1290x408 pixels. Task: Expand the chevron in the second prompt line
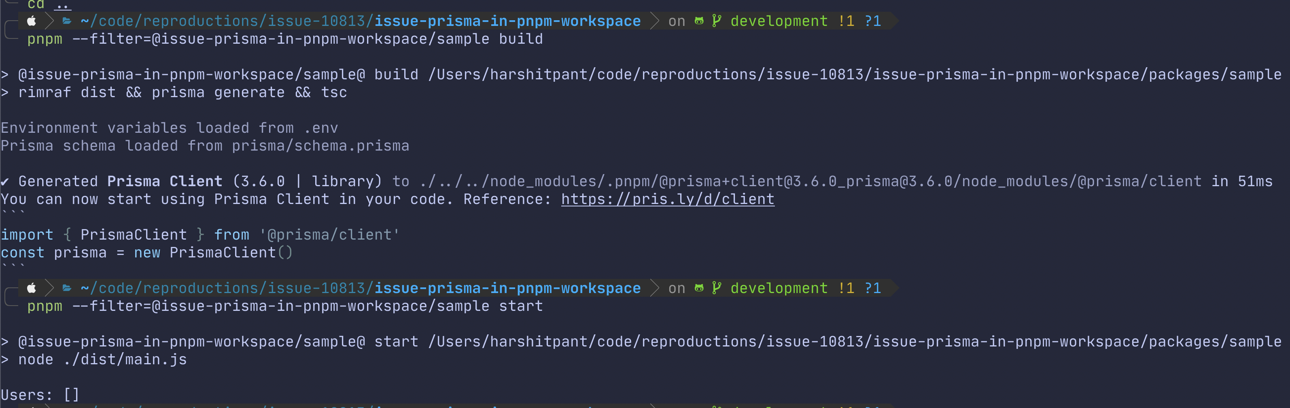click(x=653, y=288)
